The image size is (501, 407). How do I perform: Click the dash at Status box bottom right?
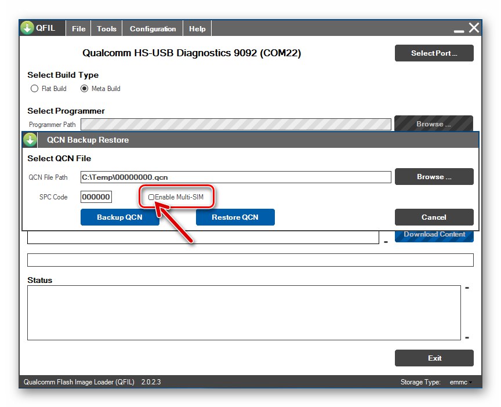[x=467, y=337]
